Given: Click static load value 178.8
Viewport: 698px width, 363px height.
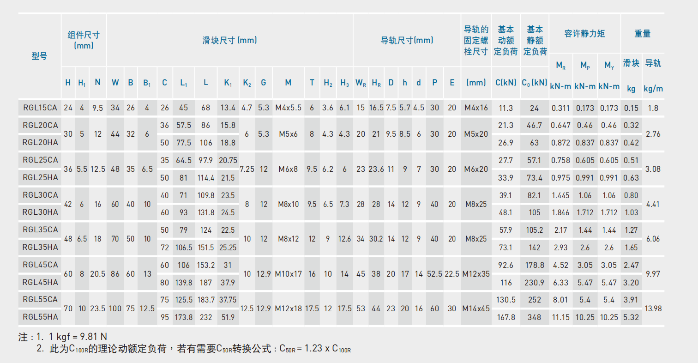Looking at the screenshot, I should click(535, 265).
